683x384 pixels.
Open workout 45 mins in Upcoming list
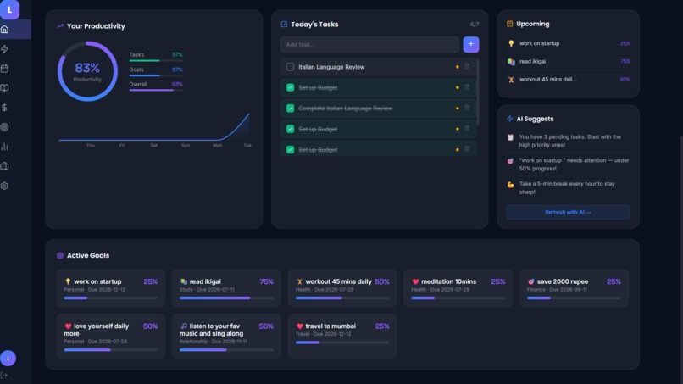tap(569, 80)
